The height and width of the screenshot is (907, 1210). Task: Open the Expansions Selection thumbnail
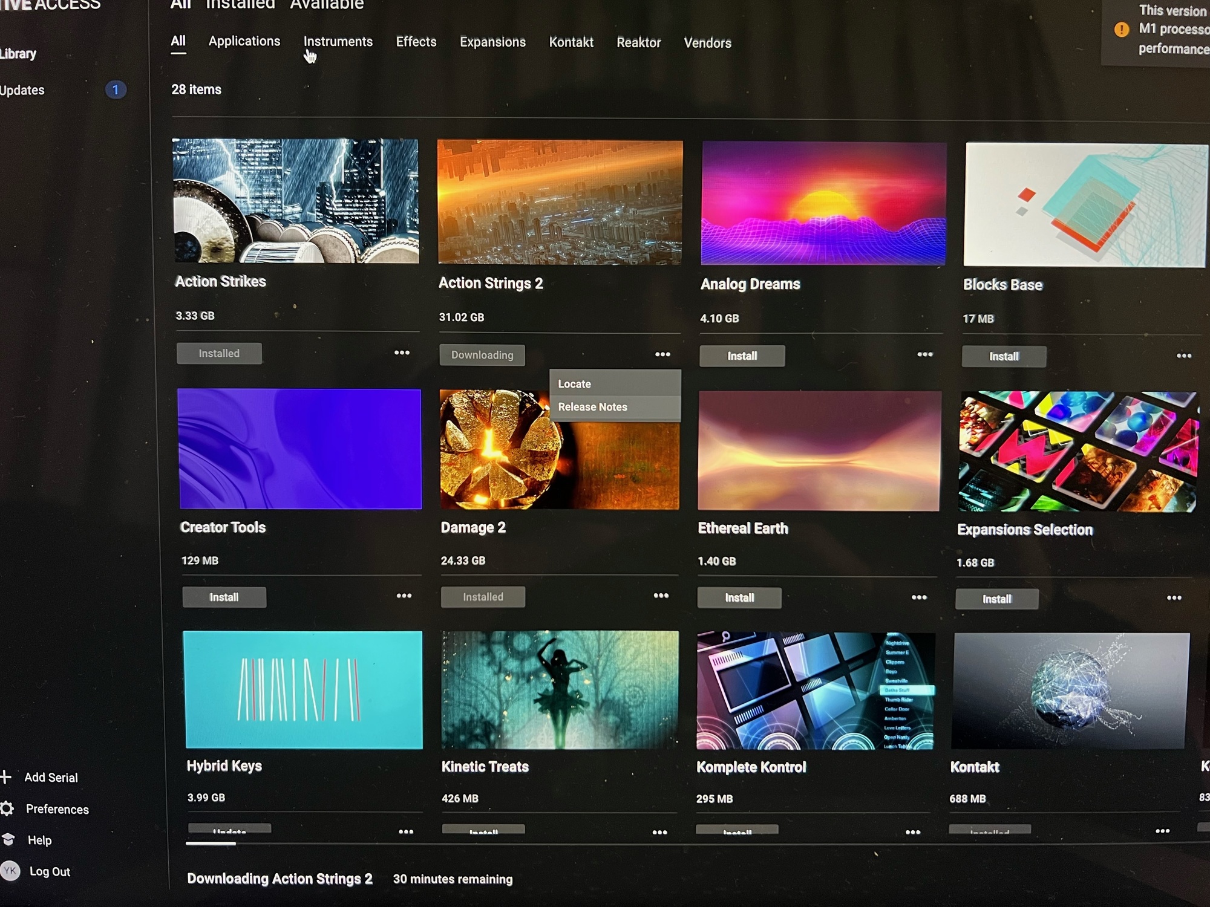pos(1079,452)
